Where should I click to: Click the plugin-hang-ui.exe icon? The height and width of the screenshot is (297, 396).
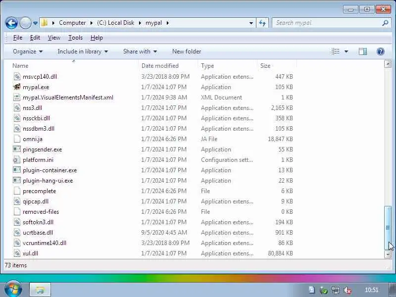17,181
